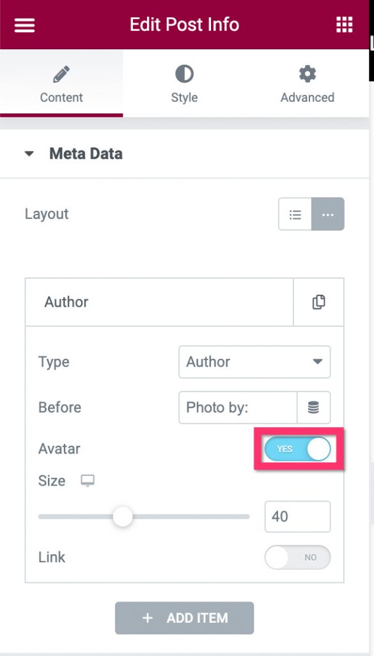374x656 pixels.
Task: Open the widgets grid icon
Action: (x=345, y=25)
